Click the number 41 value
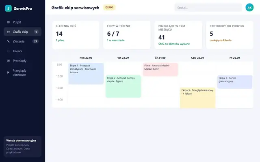 (x=162, y=37)
